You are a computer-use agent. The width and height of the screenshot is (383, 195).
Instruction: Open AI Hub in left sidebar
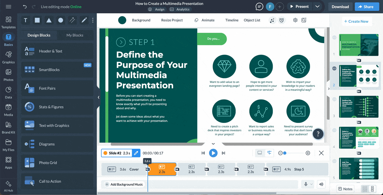pyautogui.click(x=9, y=187)
